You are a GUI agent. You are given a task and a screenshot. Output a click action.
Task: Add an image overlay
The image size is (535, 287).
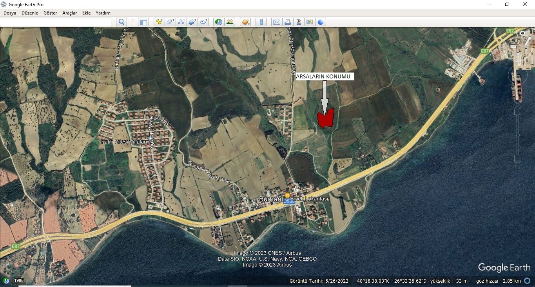tap(192, 22)
